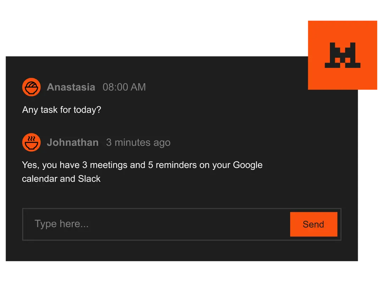Click the 08:00 AM message timestamp
The height and width of the screenshot is (283, 383).
(x=124, y=87)
